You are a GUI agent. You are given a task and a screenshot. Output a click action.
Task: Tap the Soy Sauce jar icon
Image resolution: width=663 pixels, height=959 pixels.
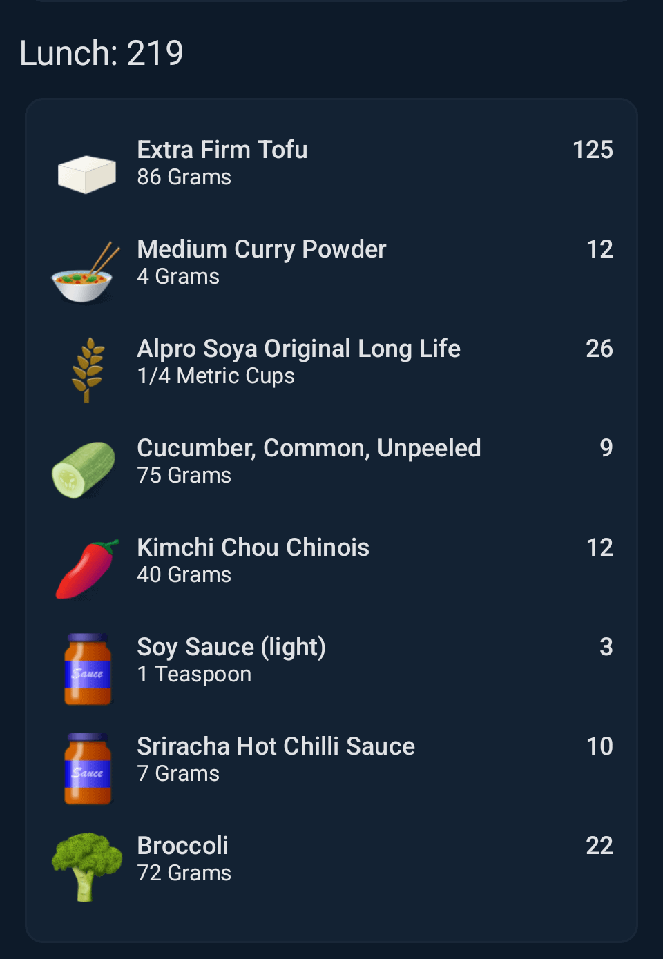click(x=88, y=669)
